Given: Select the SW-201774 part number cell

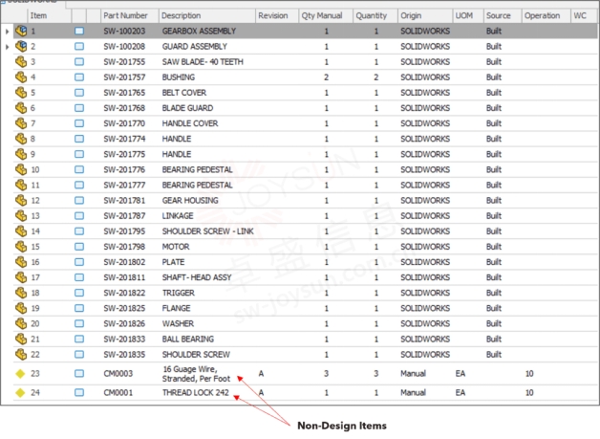Looking at the screenshot, I should (x=124, y=139).
